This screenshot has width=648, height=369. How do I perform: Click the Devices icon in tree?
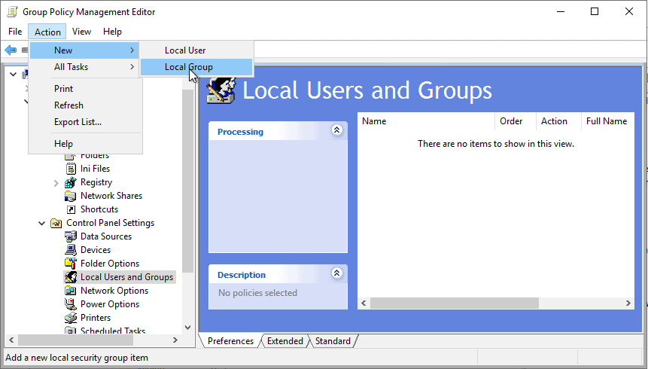pyautogui.click(x=71, y=250)
